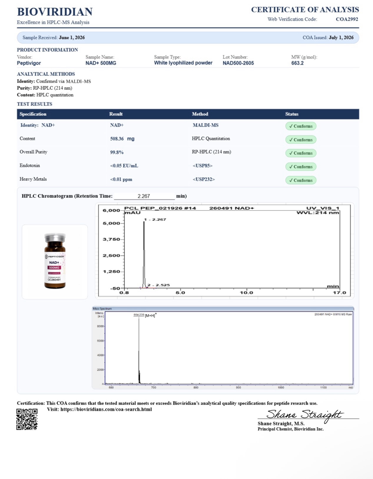Click the retention time field showing 2.267
The height and width of the screenshot is (479, 373).
tap(144, 196)
